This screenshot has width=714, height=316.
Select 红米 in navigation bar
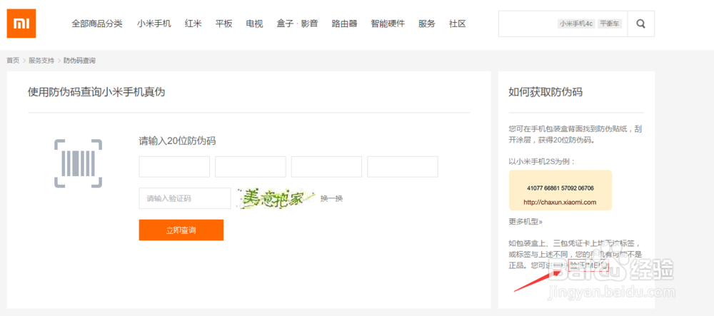pyautogui.click(x=193, y=24)
